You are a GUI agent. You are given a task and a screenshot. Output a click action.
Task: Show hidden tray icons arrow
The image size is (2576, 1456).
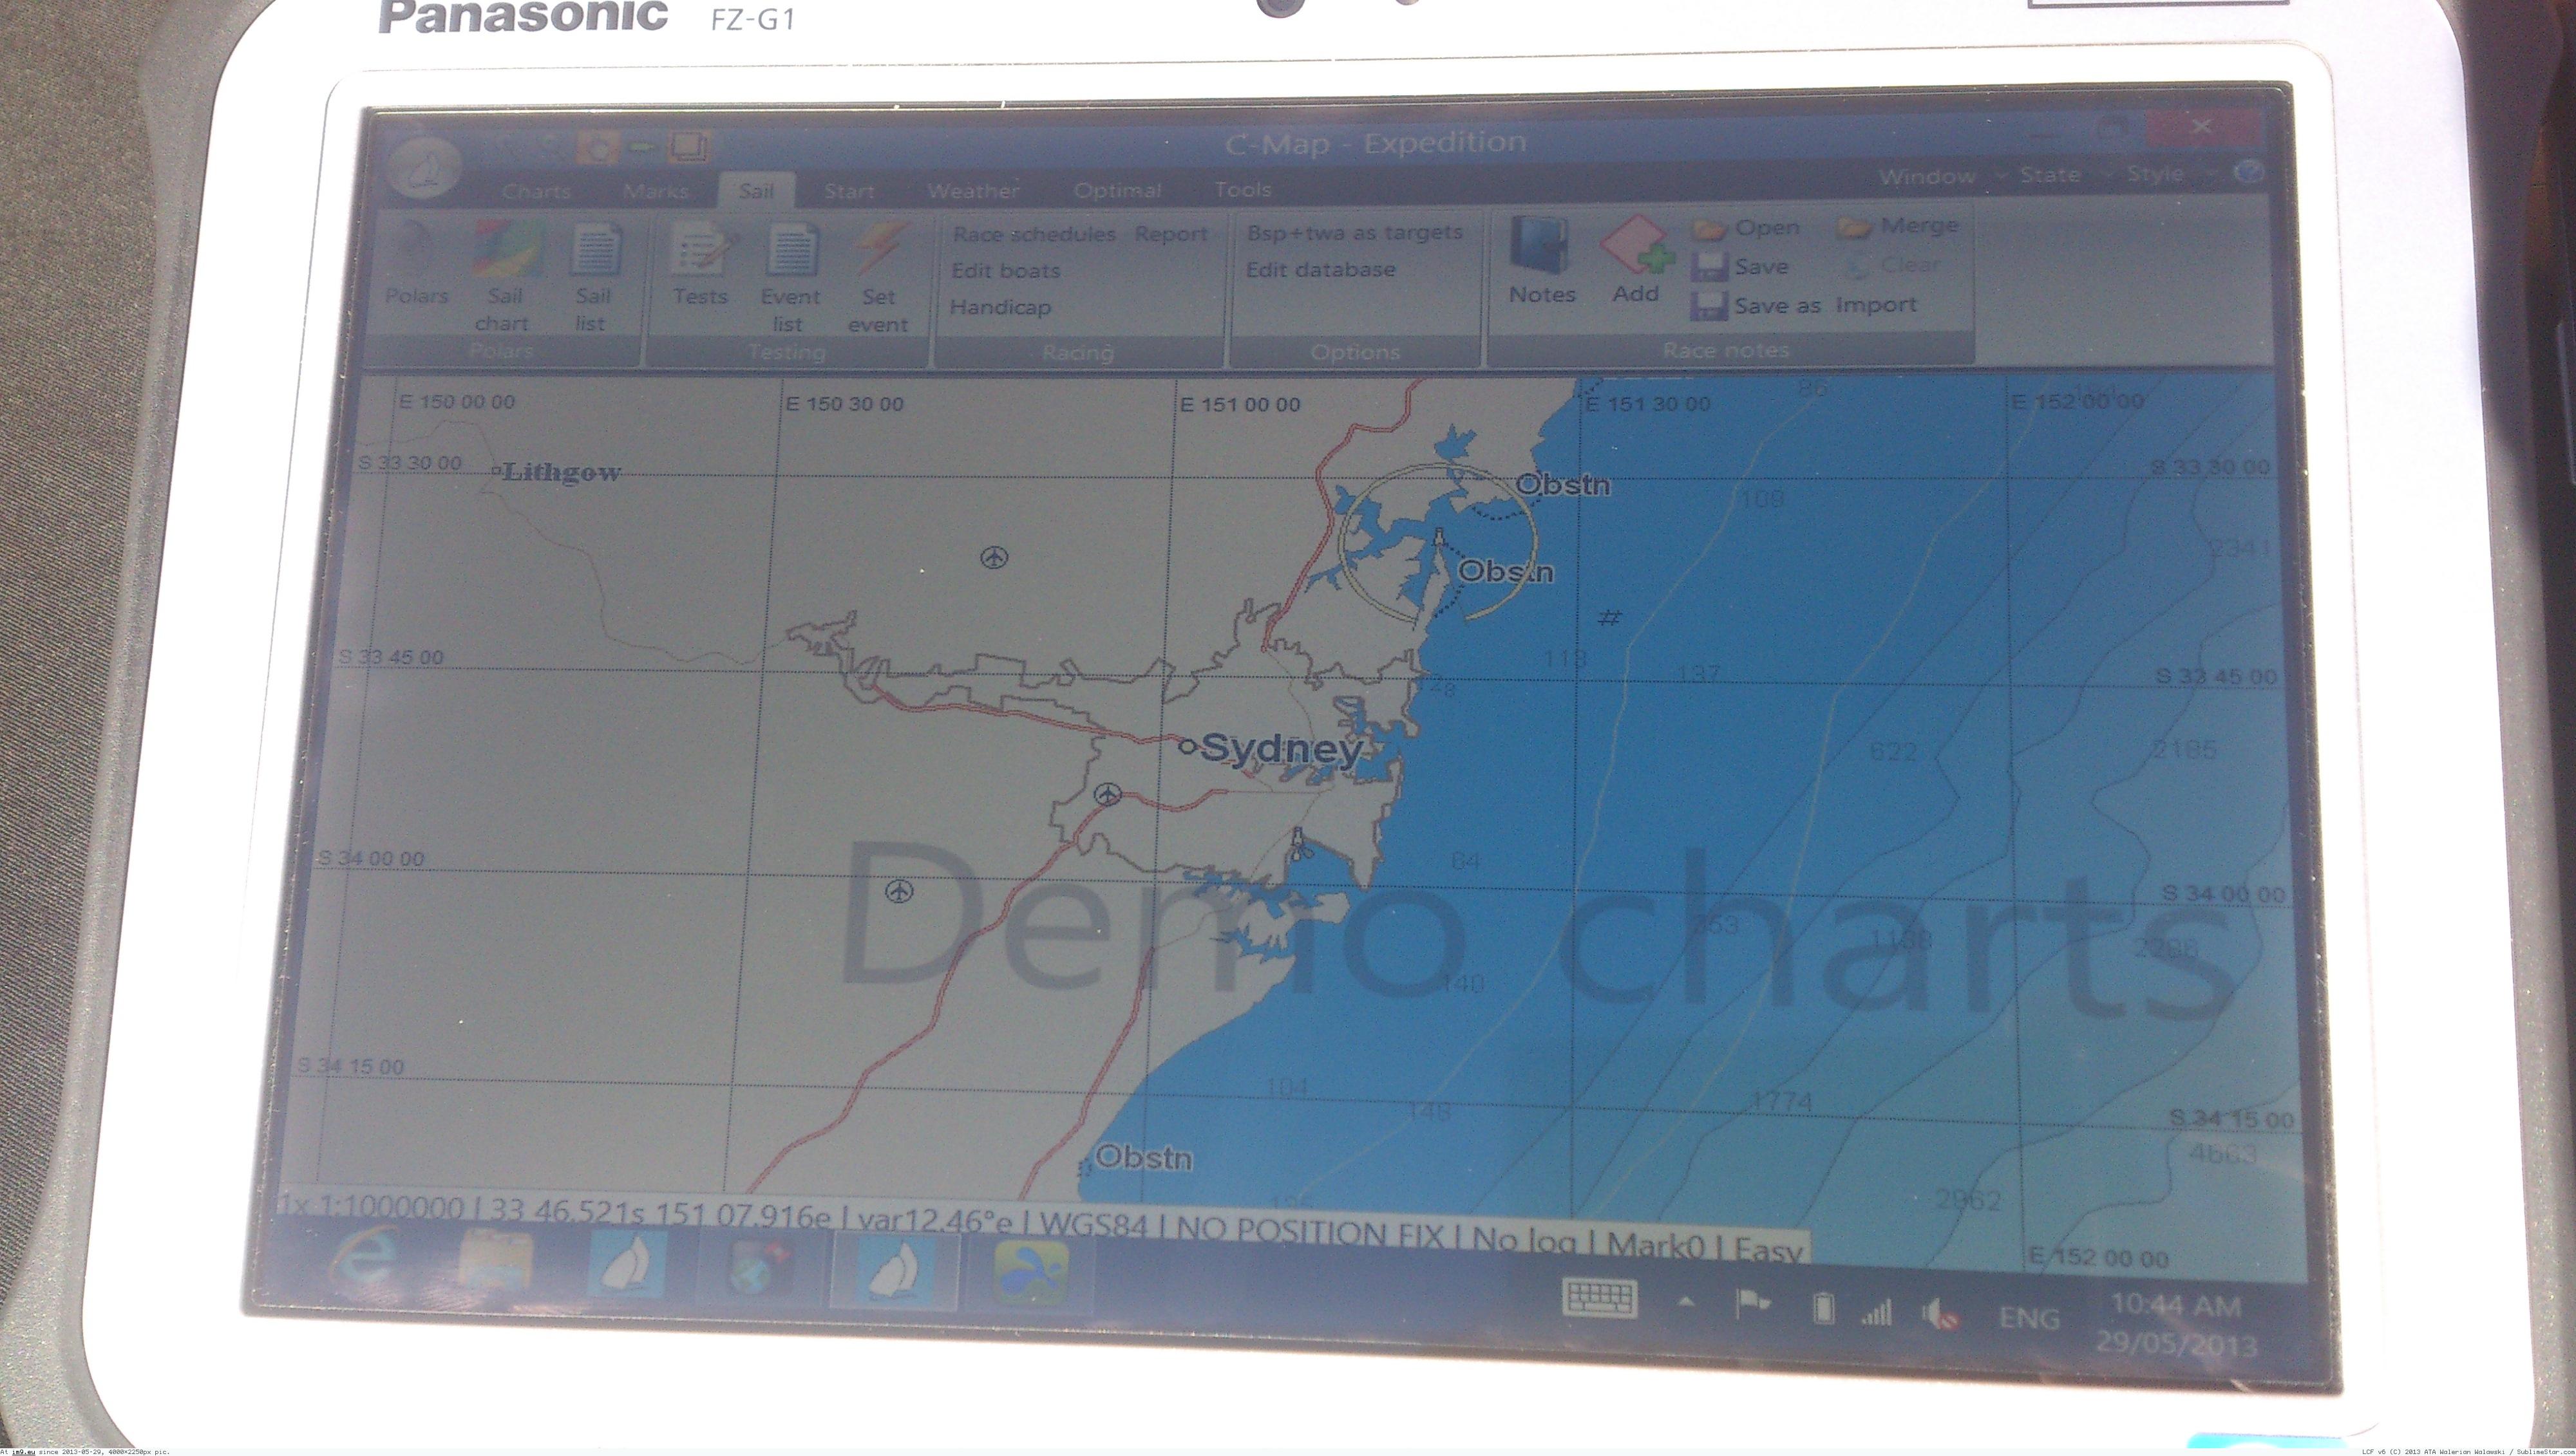[1685, 1302]
